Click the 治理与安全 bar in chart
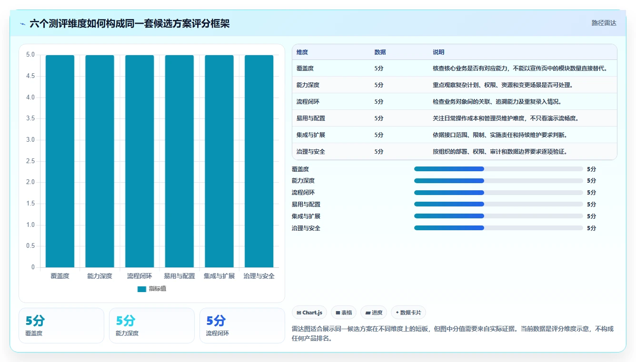Image resolution: width=636 pixels, height=362 pixels. [x=259, y=161]
